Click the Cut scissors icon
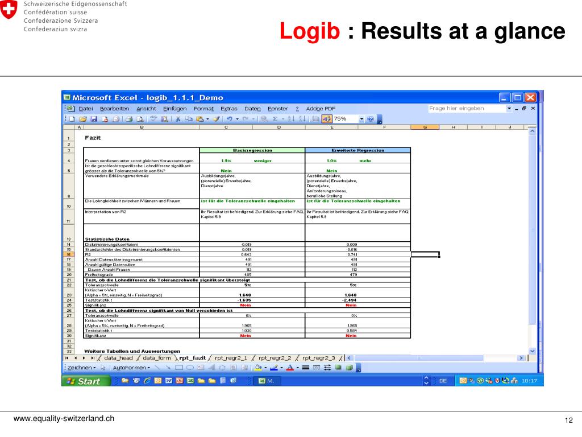The image size is (582, 437). tap(178, 119)
